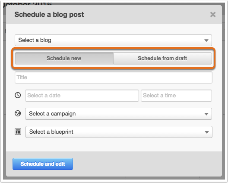This screenshot has width=228, height=183.
Task: Click the Select a blueprint label text
Action: [x=51, y=132]
